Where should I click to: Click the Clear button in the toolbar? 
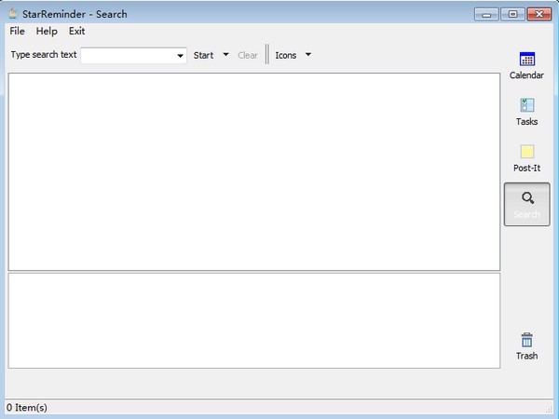(248, 55)
